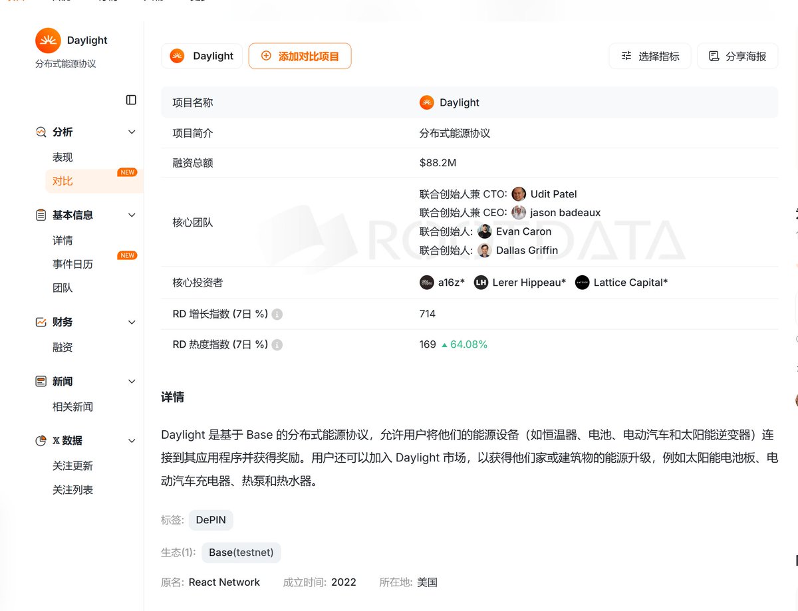This screenshot has width=798, height=611.
Task: Click Dallas Griffin's avatar
Action: (x=485, y=250)
